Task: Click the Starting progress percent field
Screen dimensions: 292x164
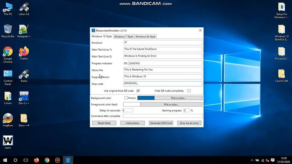Action: [187, 110]
